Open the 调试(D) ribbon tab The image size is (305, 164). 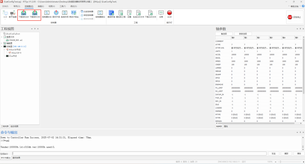pyautogui.click(x=73, y=6)
